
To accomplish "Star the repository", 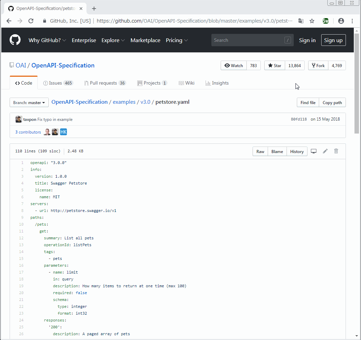I will pyautogui.click(x=275, y=65).
